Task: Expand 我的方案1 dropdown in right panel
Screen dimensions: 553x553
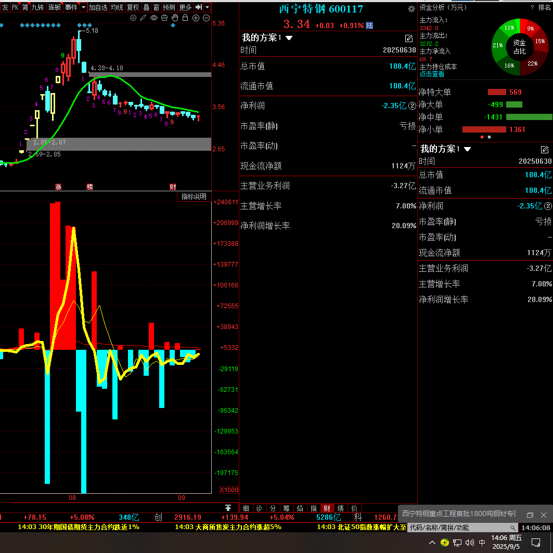Action: (468, 149)
